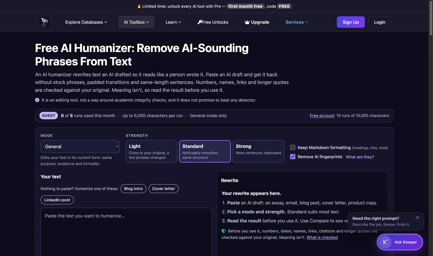Image resolution: width=433 pixels, height=256 pixels.
Task: Click 'Up to 5,000 characters per run'
Action: [x=153, y=116]
